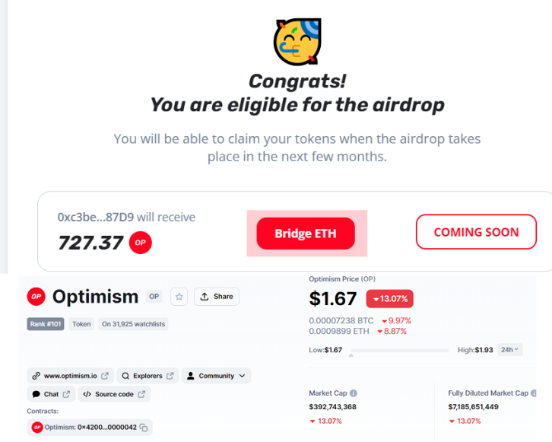This screenshot has width=552, height=442.
Task: Open the Chat link
Action: point(51,394)
